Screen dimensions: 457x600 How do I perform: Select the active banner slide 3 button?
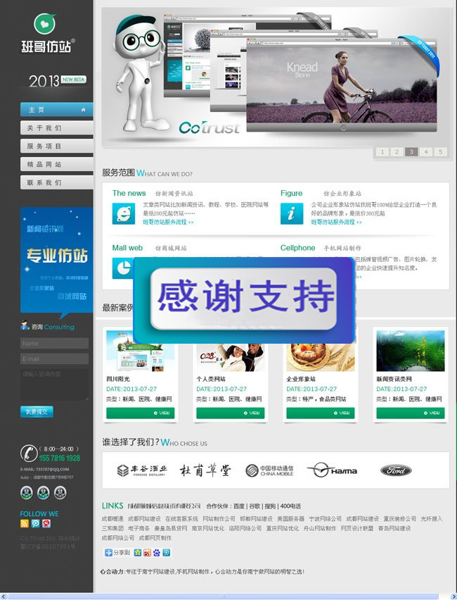pos(411,152)
